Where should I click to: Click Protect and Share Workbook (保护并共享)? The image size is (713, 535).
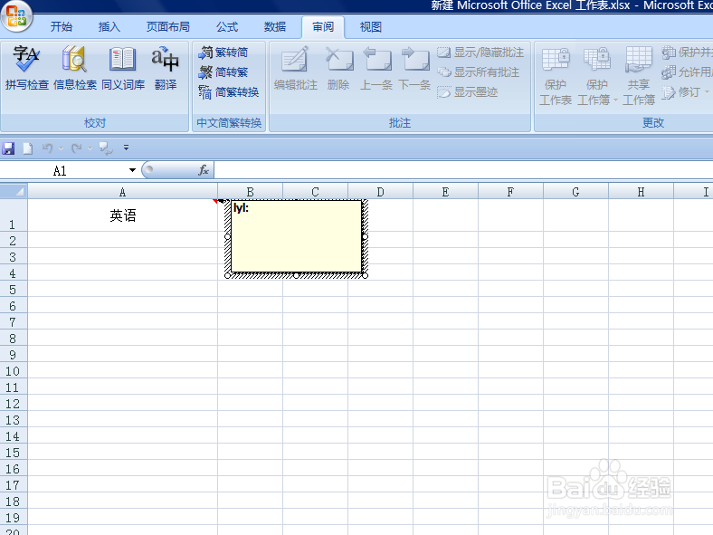click(x=687, y=53)
